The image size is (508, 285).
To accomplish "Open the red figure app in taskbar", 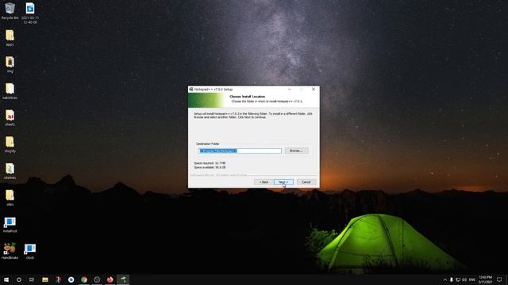I will 58,279.
